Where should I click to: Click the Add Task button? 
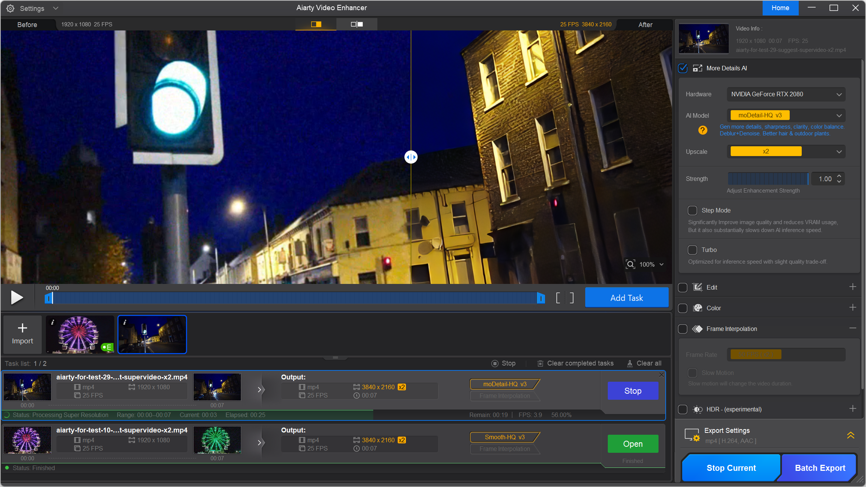(627, 298)
